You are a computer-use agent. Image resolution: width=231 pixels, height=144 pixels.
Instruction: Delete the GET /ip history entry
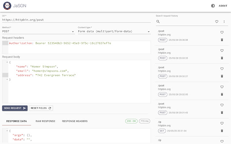click(x=222, y=130)
